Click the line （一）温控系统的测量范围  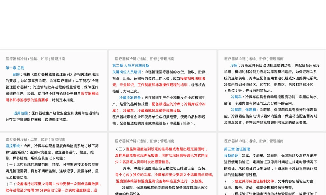click(x=52, y=164)
